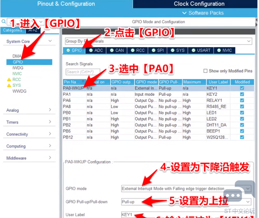259x218 pixels.
Task: Open the Group By Peripherals dropdown
Action: point(158,41)
